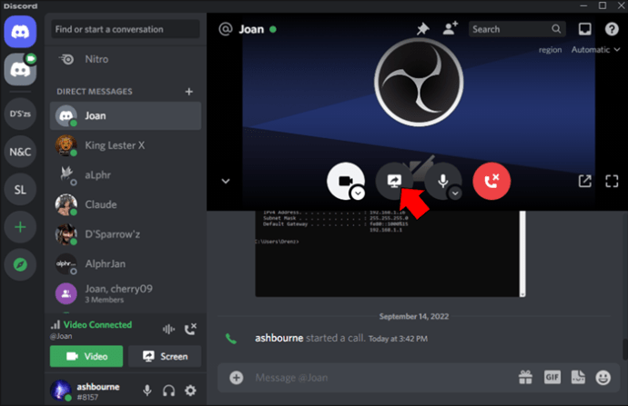Create a new DM with plus icon
The image size is (628, 406).
click(x=189, y=92)
